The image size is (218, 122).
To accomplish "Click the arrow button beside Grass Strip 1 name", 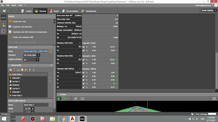I will (51, 105).
